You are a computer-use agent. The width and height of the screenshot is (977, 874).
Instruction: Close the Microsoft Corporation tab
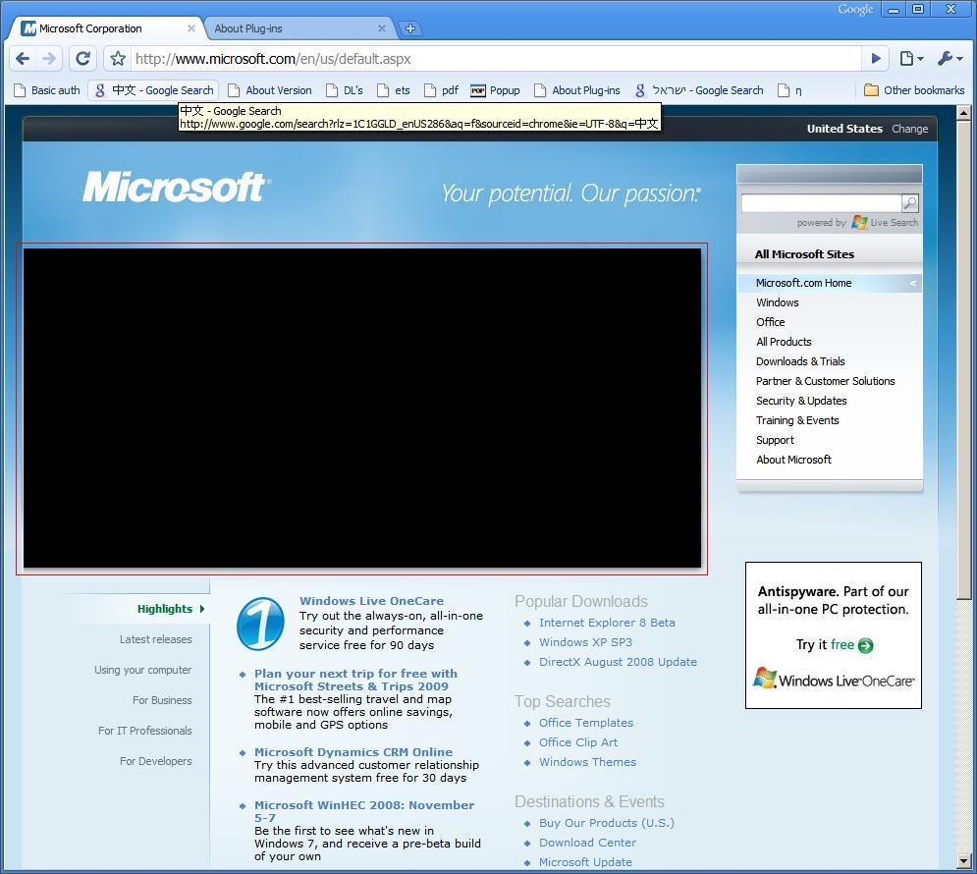tap(191, 28)
